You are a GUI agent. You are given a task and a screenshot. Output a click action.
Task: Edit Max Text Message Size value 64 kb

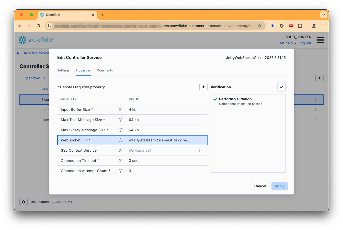click(x=134, y=120)
